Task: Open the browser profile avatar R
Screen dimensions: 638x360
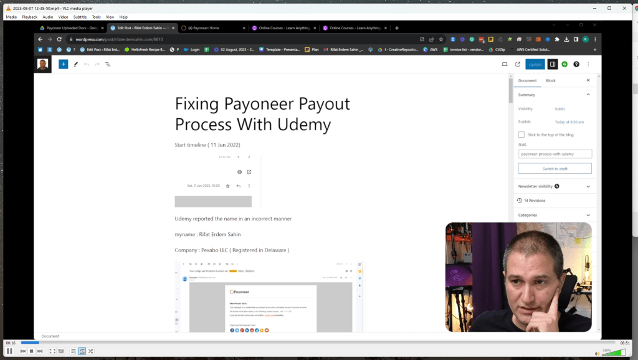Action: [x=586, y=39]
